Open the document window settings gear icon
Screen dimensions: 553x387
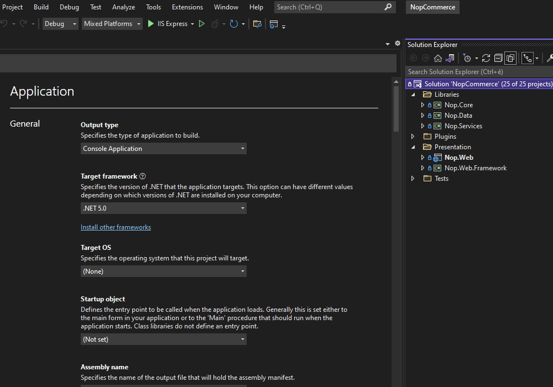click(x=398, y=43)
